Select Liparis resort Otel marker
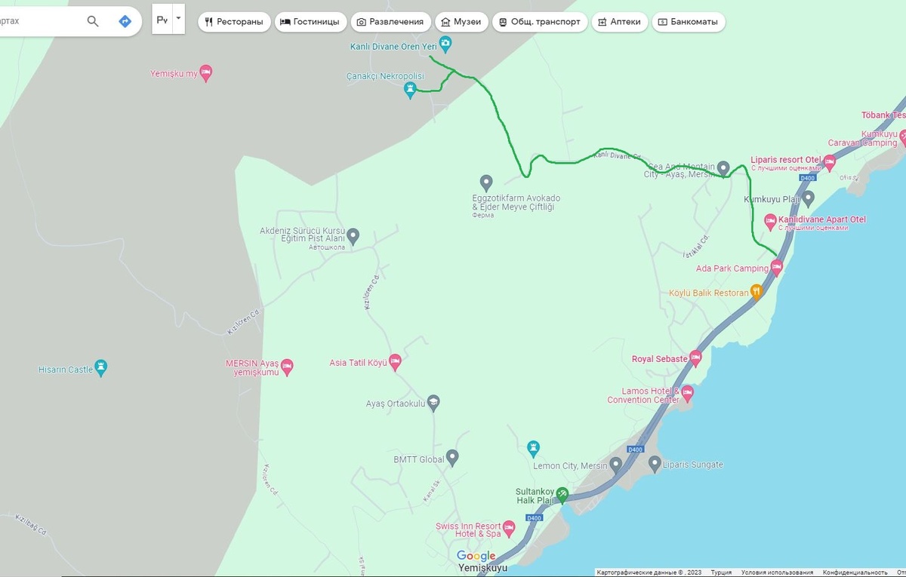 pos(829,162)
